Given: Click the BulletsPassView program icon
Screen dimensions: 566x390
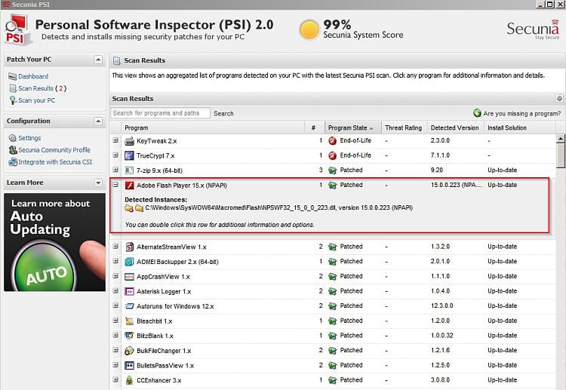Looking at the screenshot, I should click(129, 365).
